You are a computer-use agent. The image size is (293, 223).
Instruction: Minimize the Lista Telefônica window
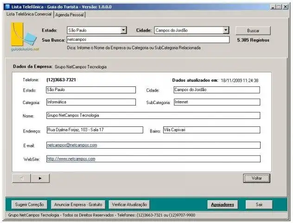coord(273,7)
